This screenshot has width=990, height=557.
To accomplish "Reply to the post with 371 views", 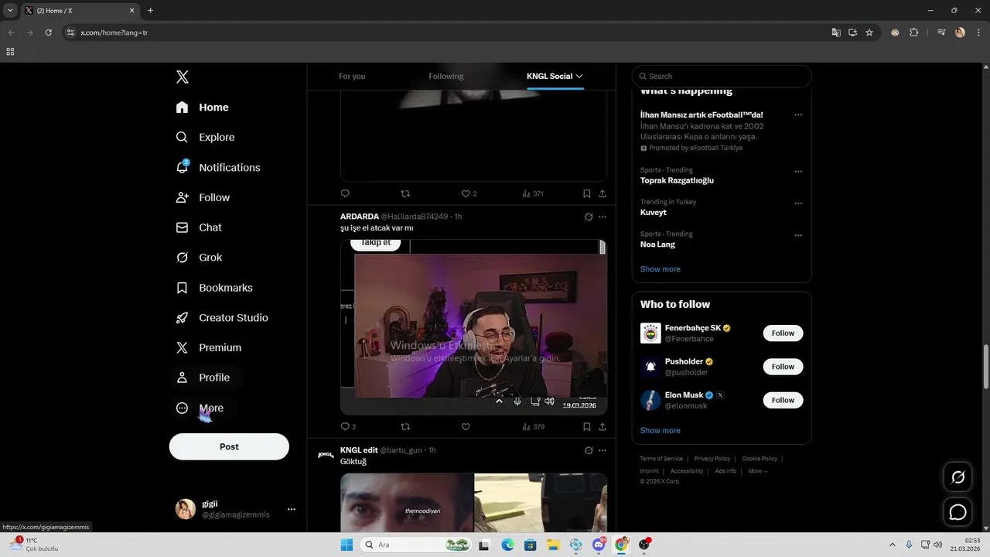I will [x=345, y=193].
